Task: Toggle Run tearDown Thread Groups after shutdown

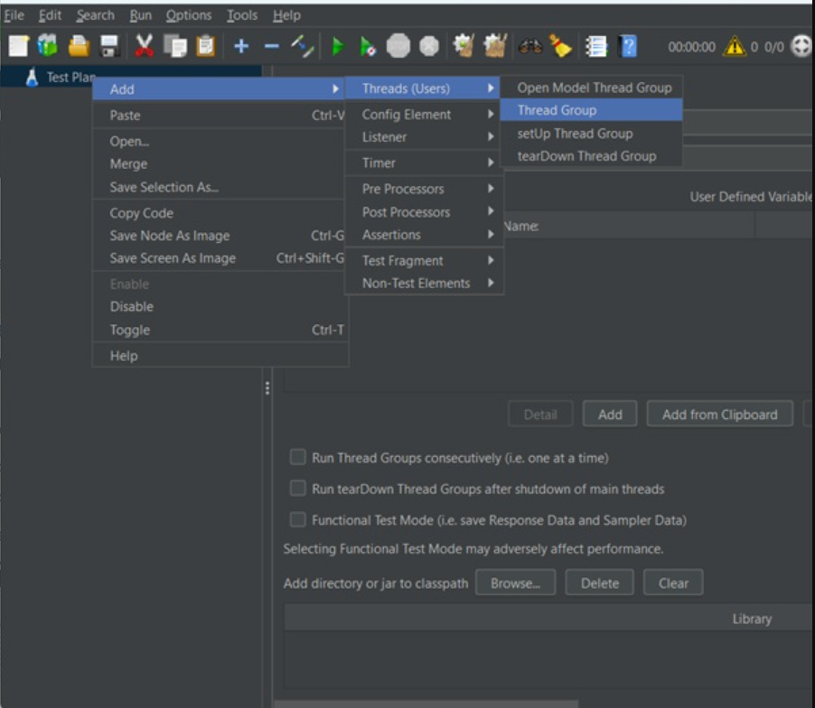Action: click(297, 489)
